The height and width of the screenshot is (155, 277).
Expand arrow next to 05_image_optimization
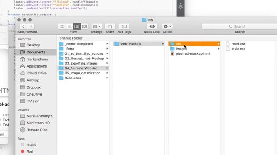(107, 73)
